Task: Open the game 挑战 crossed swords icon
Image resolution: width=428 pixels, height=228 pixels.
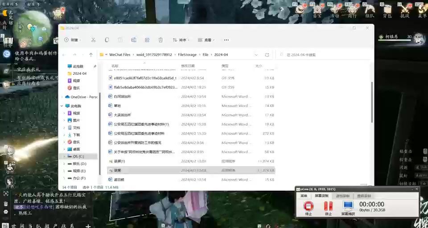Action: [404, 10]
